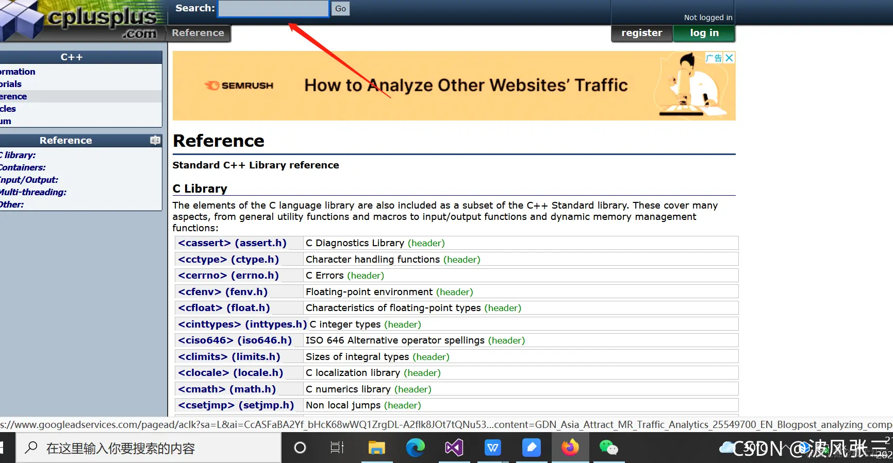The width and height of the screenshot is (893, 463).
Task: Open the <cmath> (math.h) reference
Action: point(227,389)
